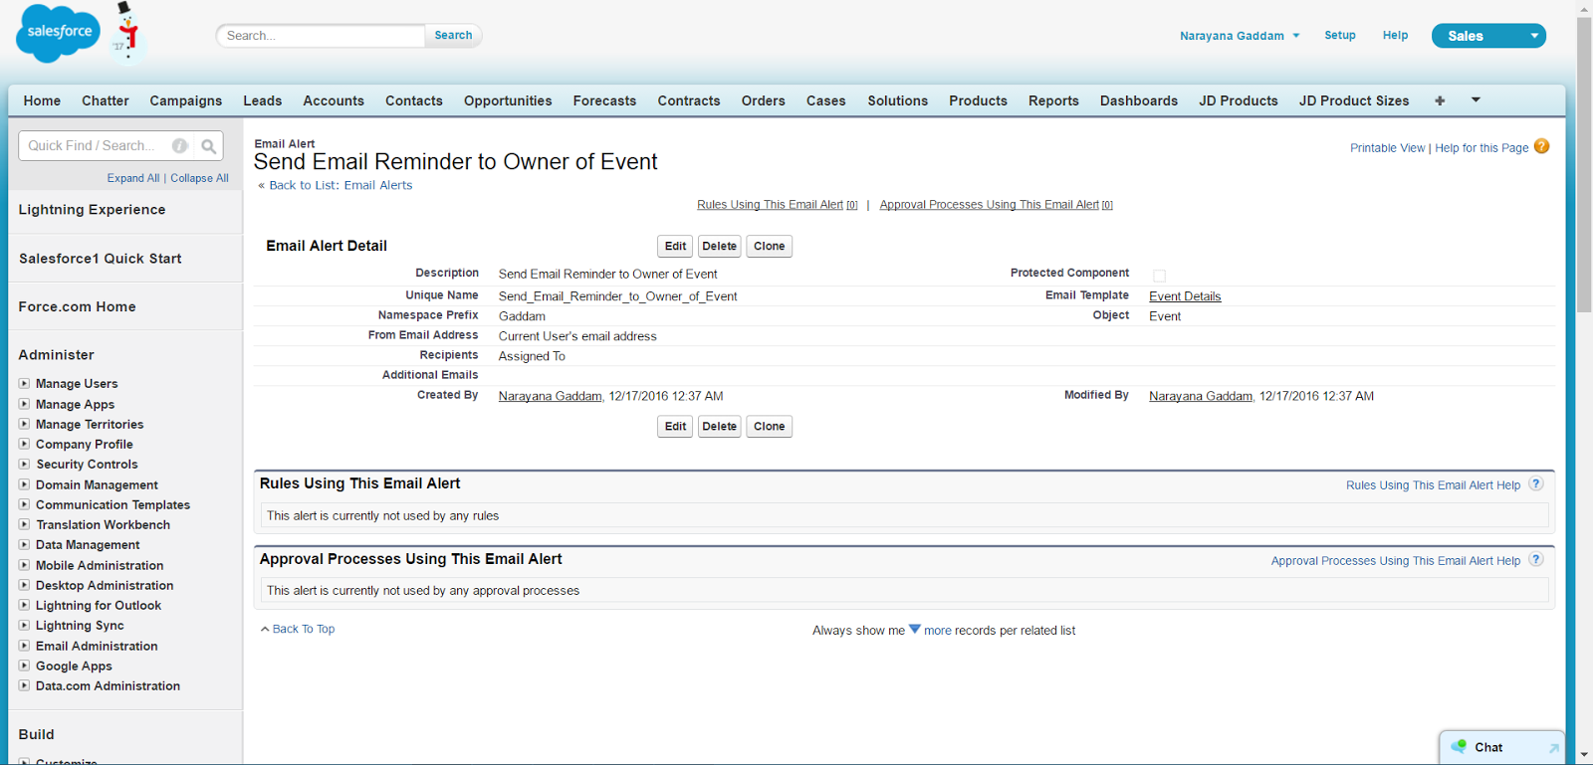This screenshot has height=765, width=1593.
Task: Click the Help link in header
Action: (1395, 36)
